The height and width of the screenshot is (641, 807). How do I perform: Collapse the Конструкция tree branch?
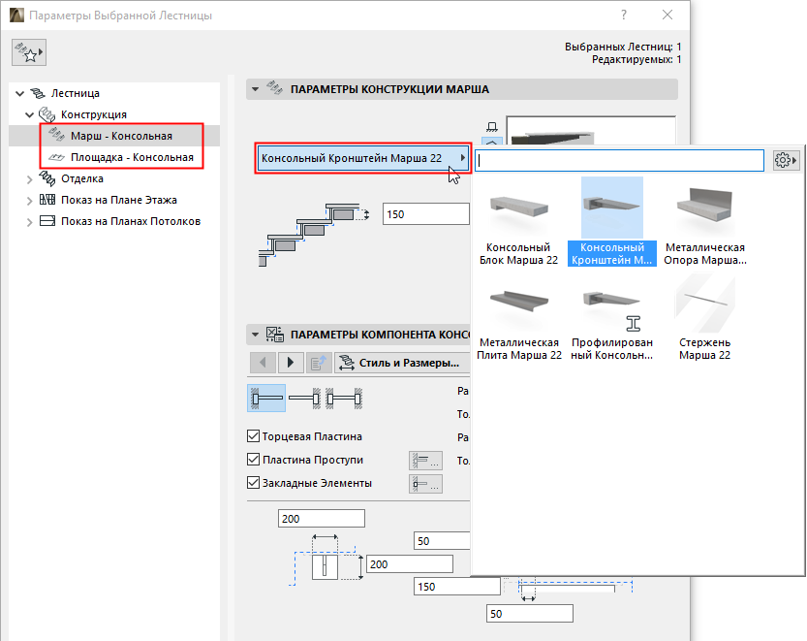(x=28, y=113)
